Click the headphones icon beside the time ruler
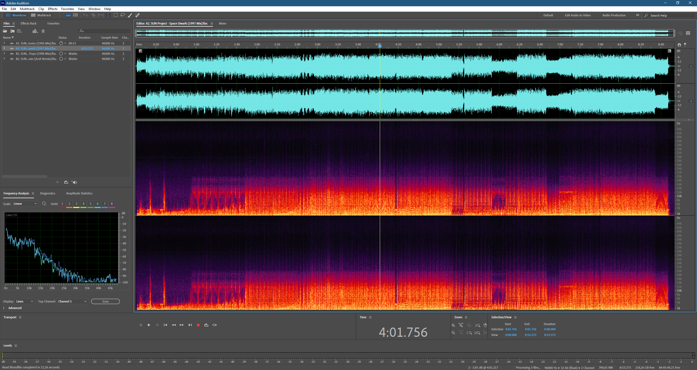 tap(679, 45)
